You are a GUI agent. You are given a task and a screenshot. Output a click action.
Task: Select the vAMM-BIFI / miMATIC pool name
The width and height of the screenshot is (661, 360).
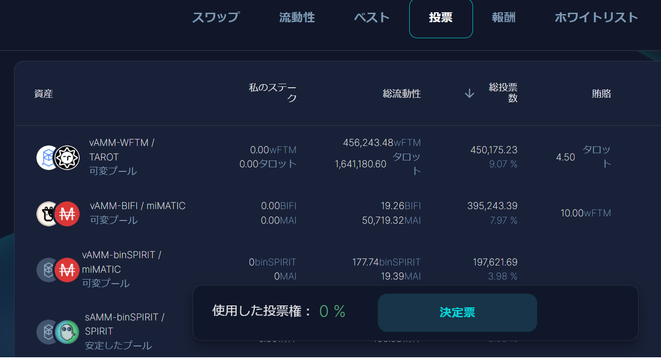coord(137,206)
